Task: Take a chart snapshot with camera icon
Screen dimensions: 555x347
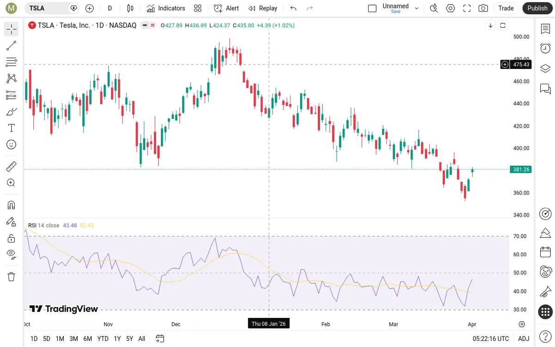Action: tap(483, 8)
